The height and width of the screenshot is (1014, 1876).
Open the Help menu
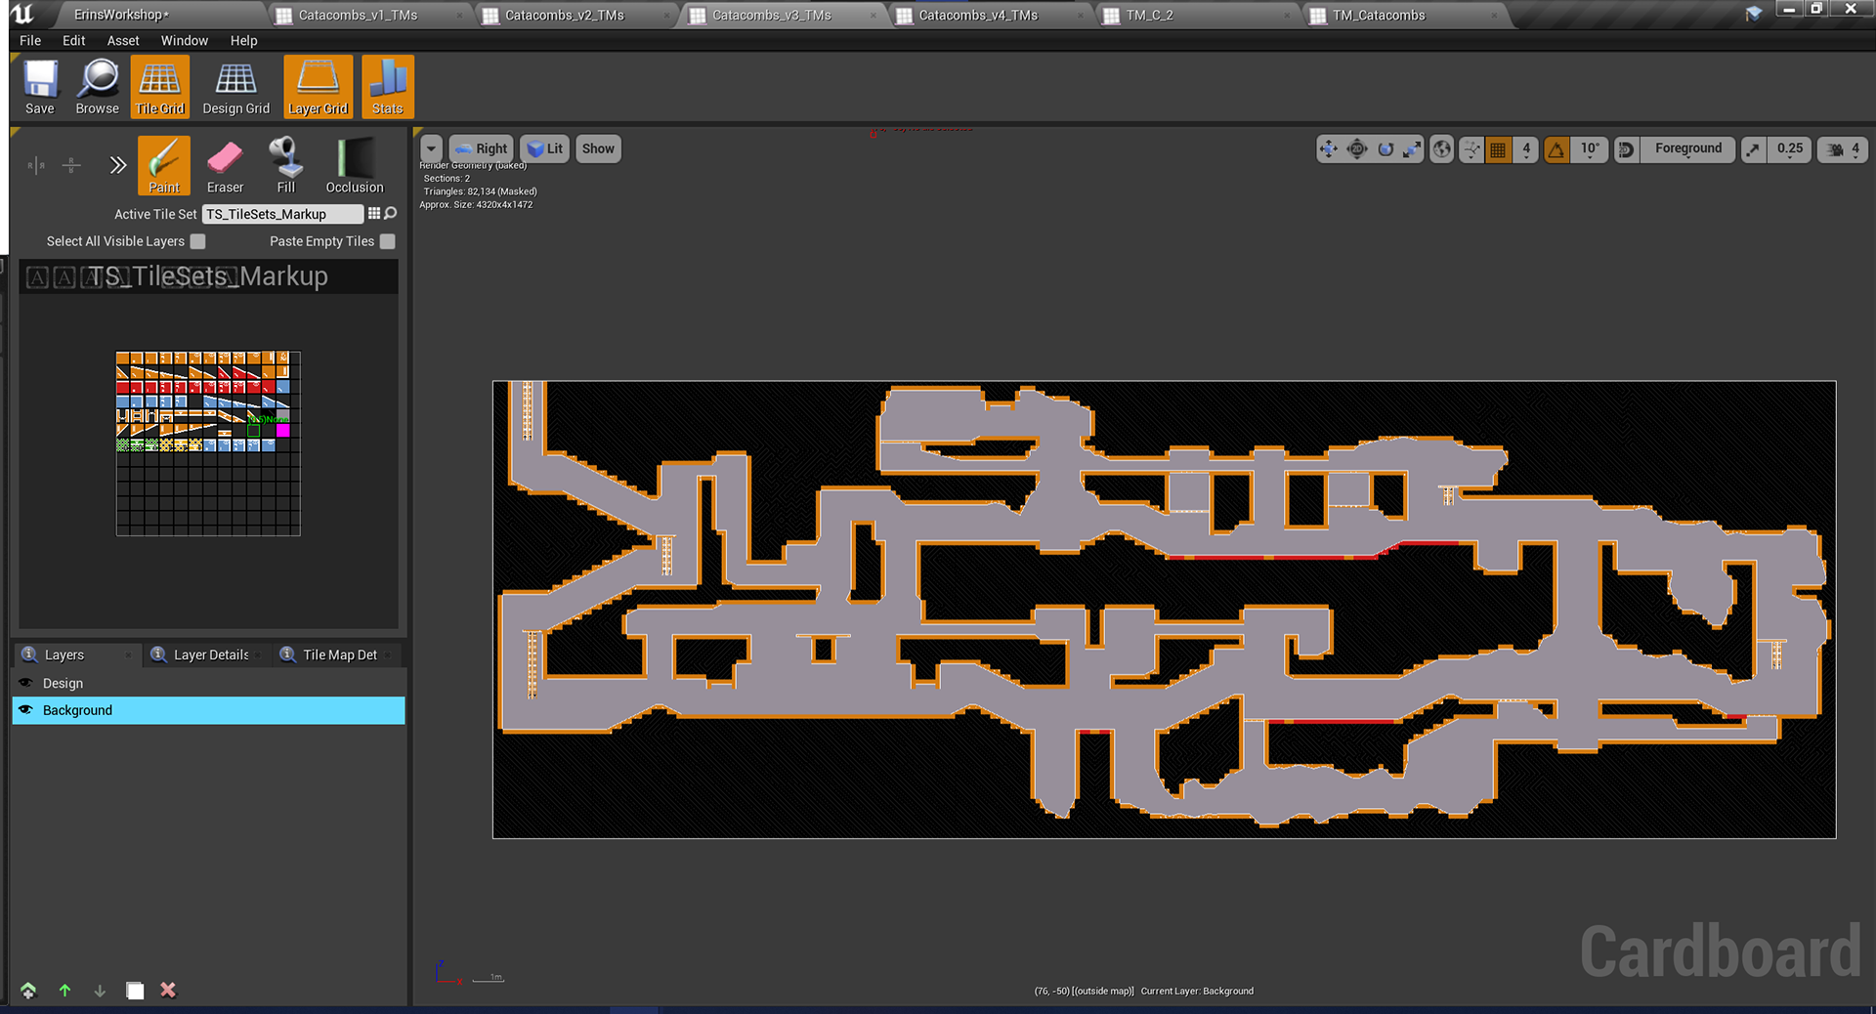point(244,40)
